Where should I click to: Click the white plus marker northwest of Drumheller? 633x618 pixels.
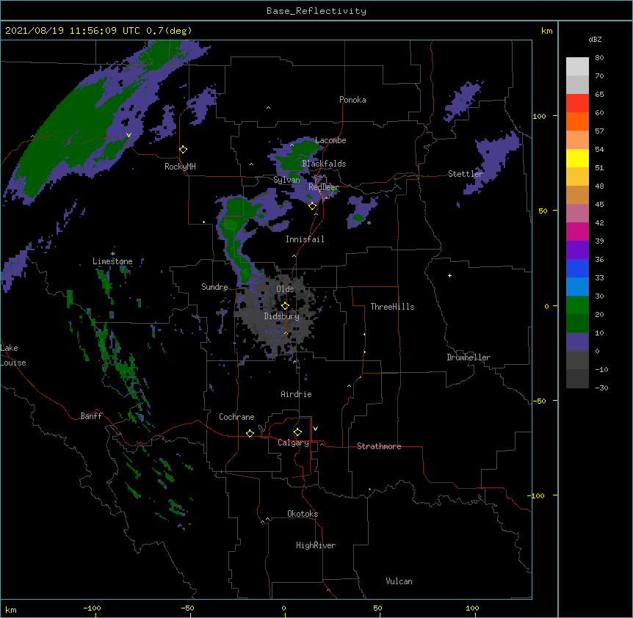(449, 275)
